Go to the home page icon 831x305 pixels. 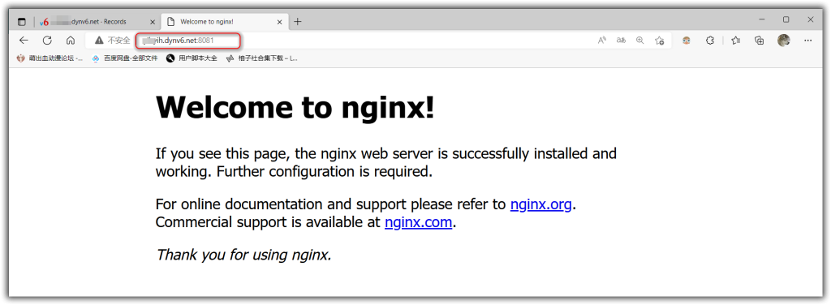71,41
